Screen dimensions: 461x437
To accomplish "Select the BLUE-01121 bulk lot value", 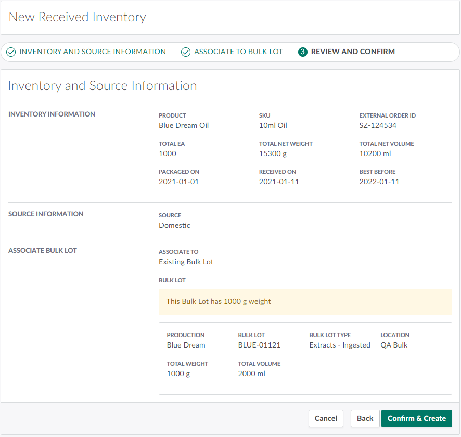I will [259, 345].
